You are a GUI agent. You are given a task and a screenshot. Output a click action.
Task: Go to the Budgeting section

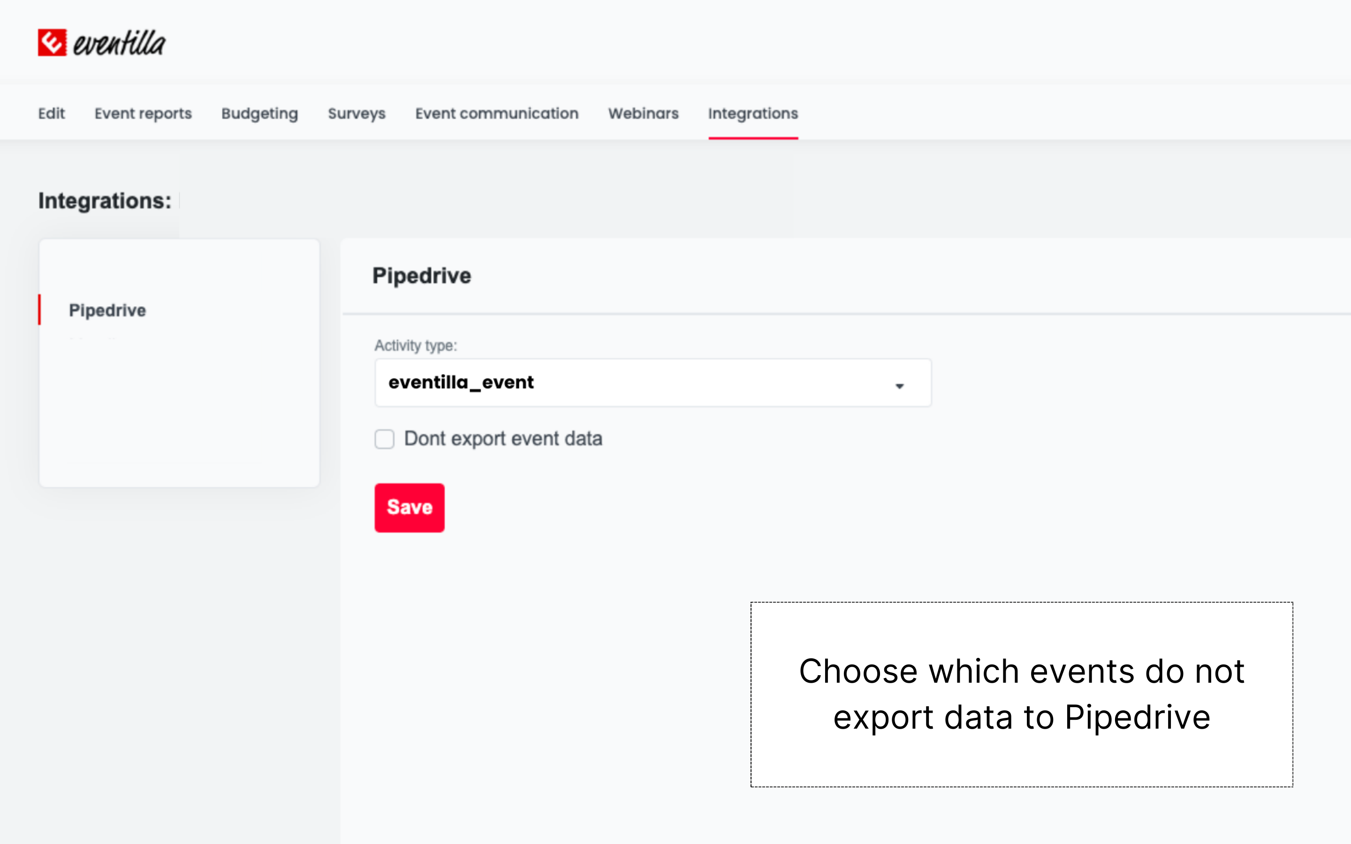pos(259,113)
